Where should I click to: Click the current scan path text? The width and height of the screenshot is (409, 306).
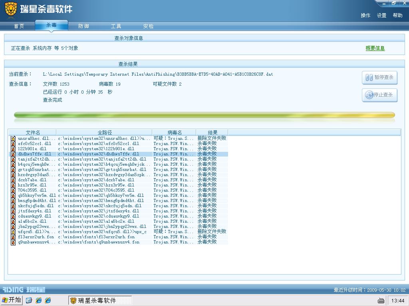(158, 74)
